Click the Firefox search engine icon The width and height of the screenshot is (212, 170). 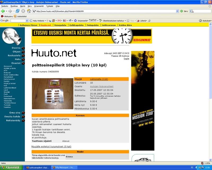191,11
